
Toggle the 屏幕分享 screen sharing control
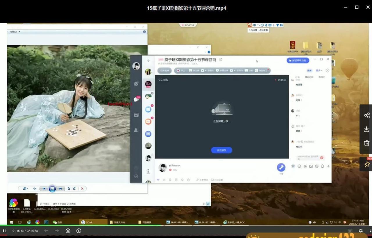223,70
